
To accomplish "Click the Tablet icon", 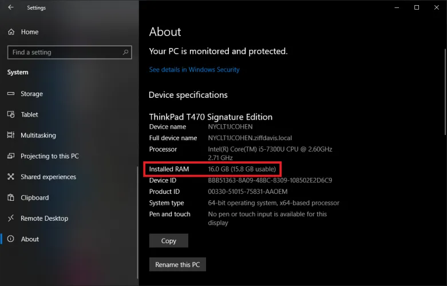I will (x=10, y=114).
